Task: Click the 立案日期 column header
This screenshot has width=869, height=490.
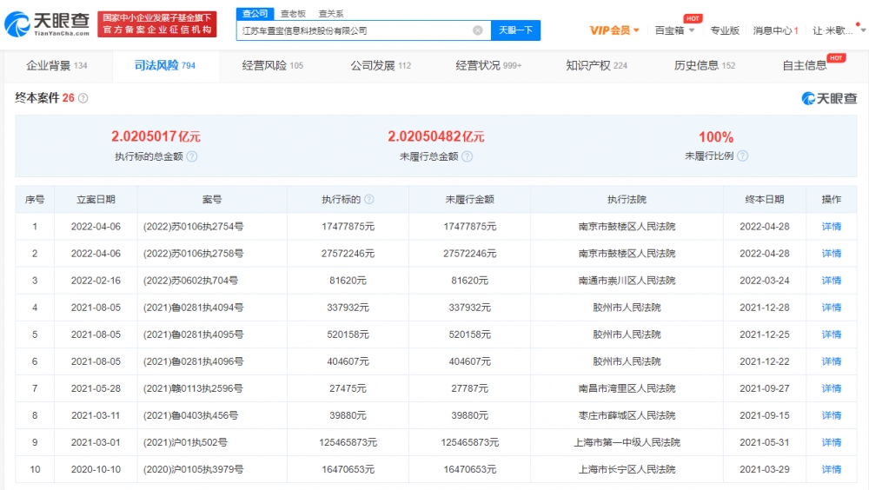Action: [96, 199]
